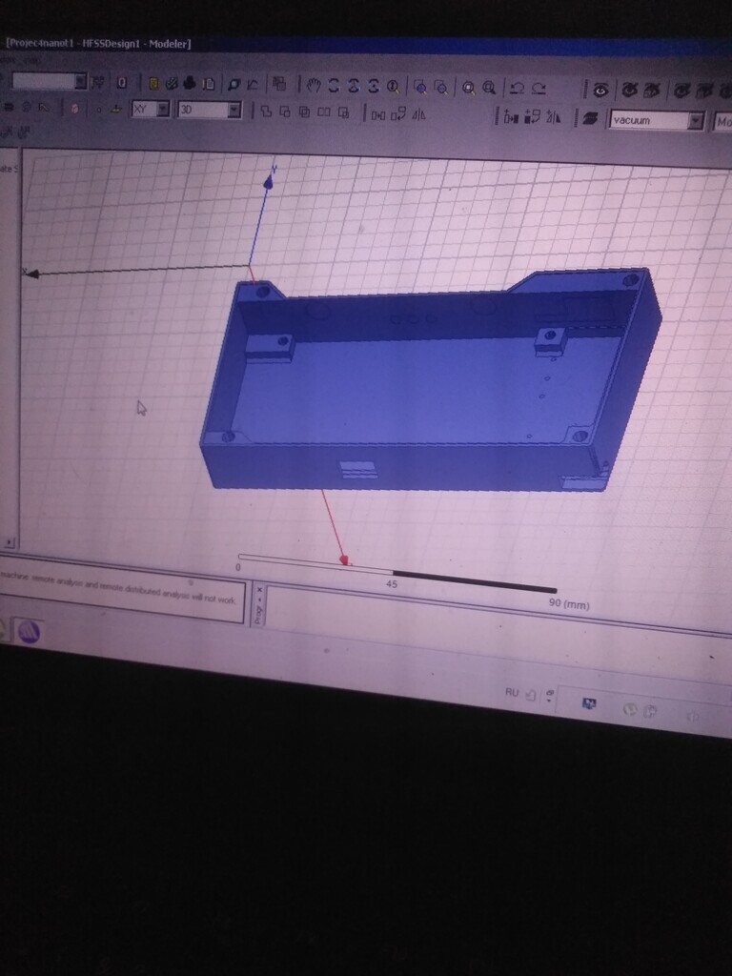Click the small arrow button at the left panel bottom
The height and width of the screenshot is (976, 732).
10,542
